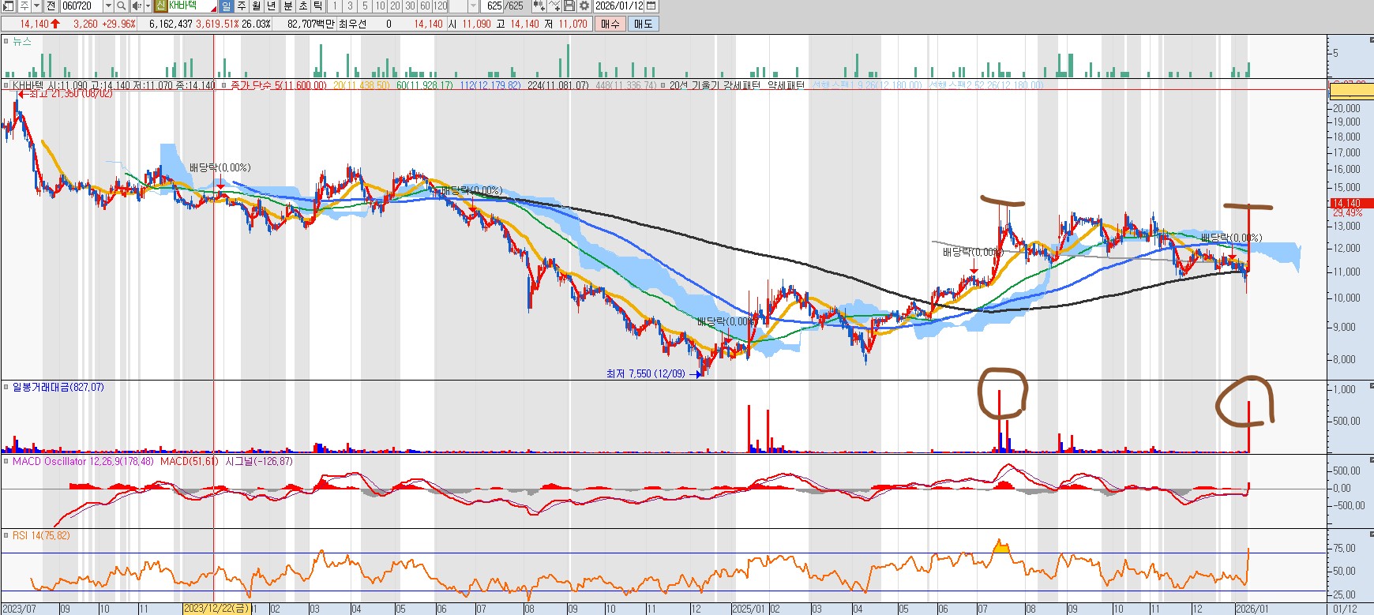Click the 뉴스 panel label
This screenshot has height=615, width=1374.
tap(22, 41)
